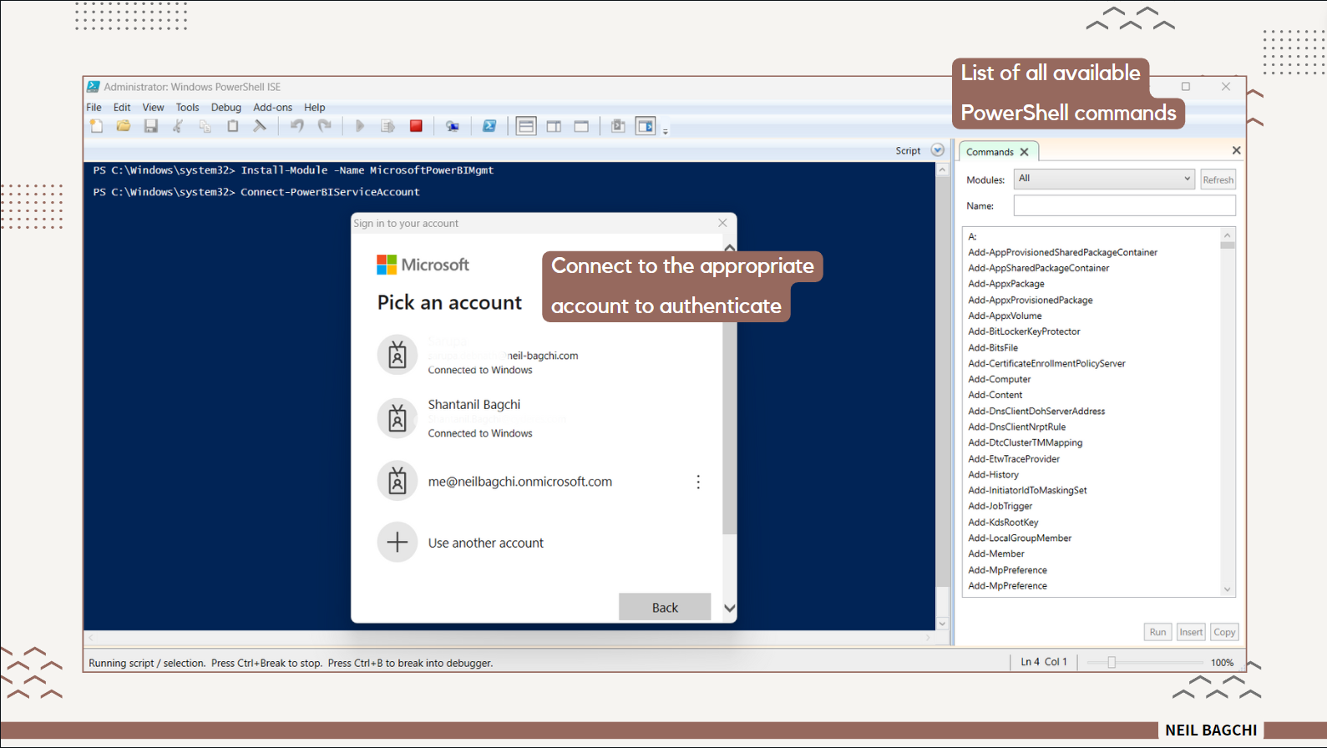Click the Insert button in Commands pane
1327x748 pixels.
[x=1191, y=632]
